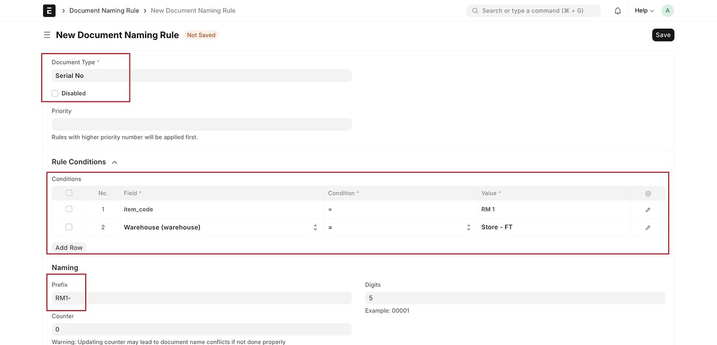Add a new condition row
Image resolution: width=717 pixels, height=345 pixels.
[69, 247]
